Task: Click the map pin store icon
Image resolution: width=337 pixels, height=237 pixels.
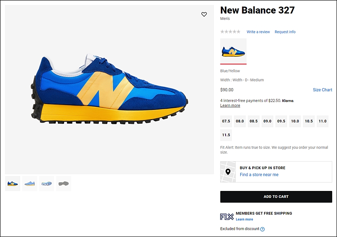Action: click(228, 171)
